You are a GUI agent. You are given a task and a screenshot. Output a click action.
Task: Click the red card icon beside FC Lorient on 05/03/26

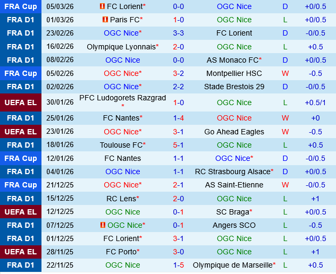tap(102, 6)
